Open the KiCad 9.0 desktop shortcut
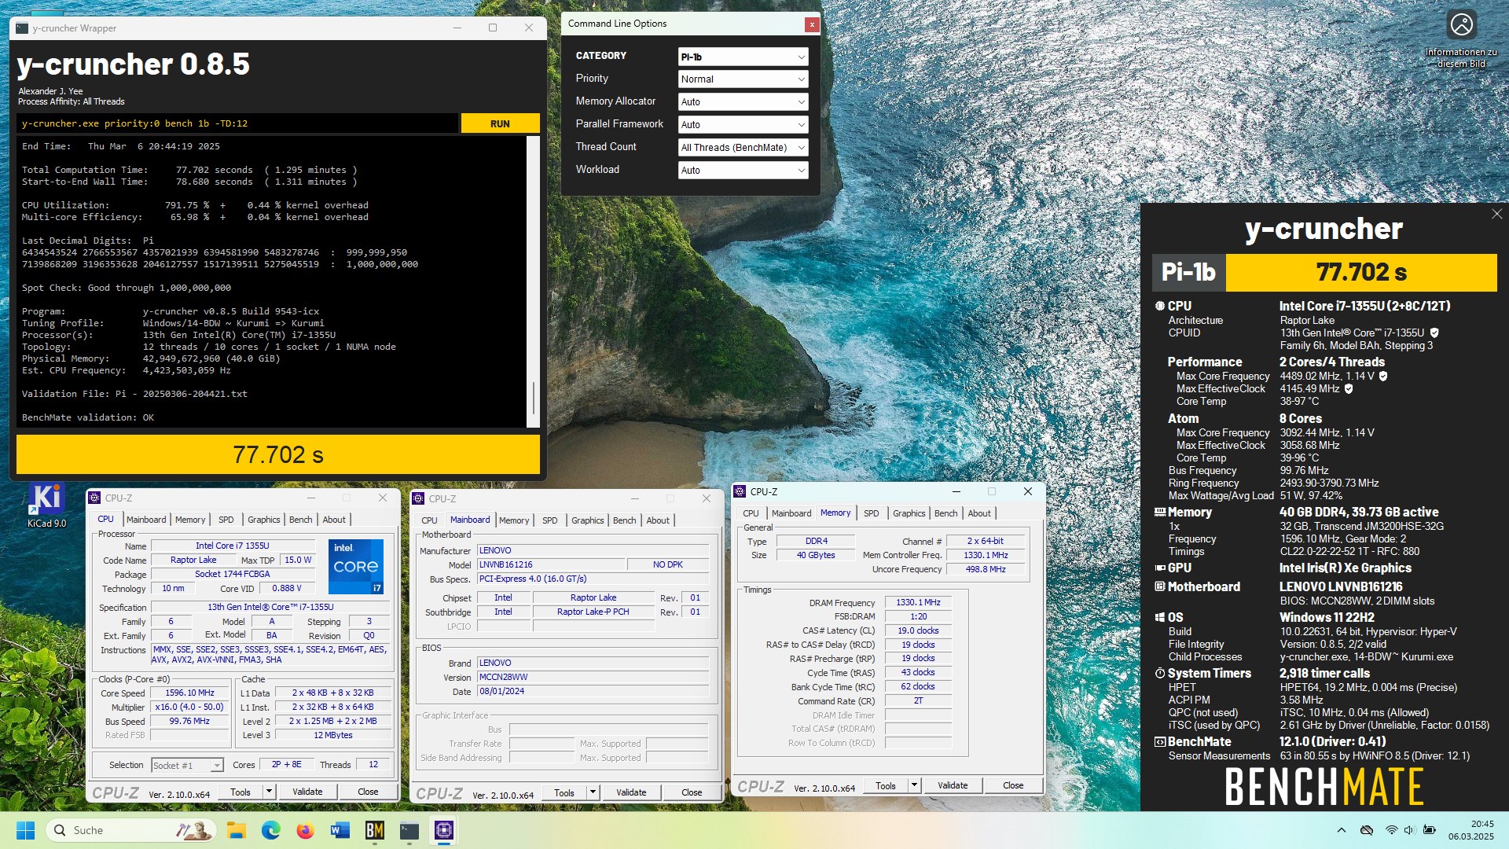This screenshot has height=849, width=1509. coord(46,505)
